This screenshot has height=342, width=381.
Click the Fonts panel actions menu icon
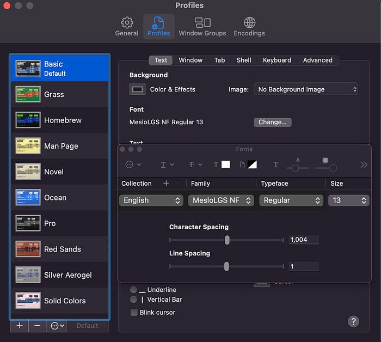click(133, 164)
